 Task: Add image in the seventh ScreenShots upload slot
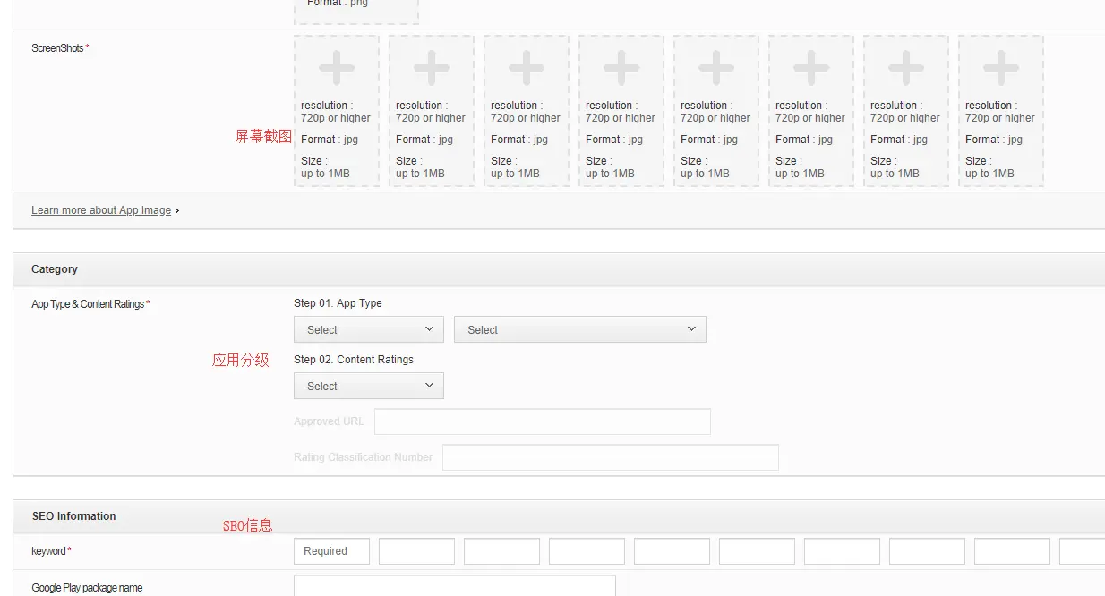click(906, 111)
